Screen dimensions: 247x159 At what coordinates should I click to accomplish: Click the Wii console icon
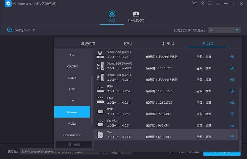click(100, 135)
